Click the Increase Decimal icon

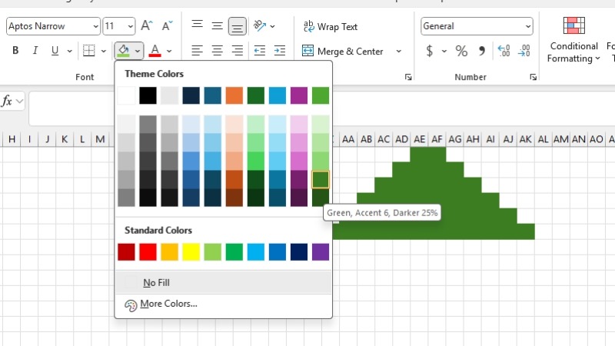click(504, 52)
